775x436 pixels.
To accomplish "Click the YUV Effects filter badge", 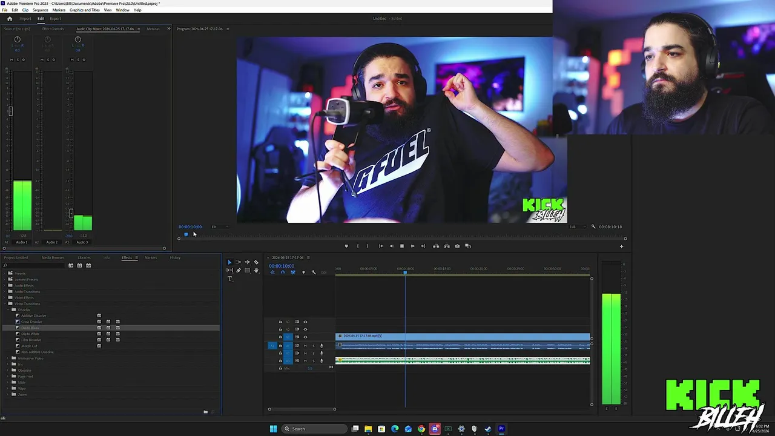I will [88, 265].
